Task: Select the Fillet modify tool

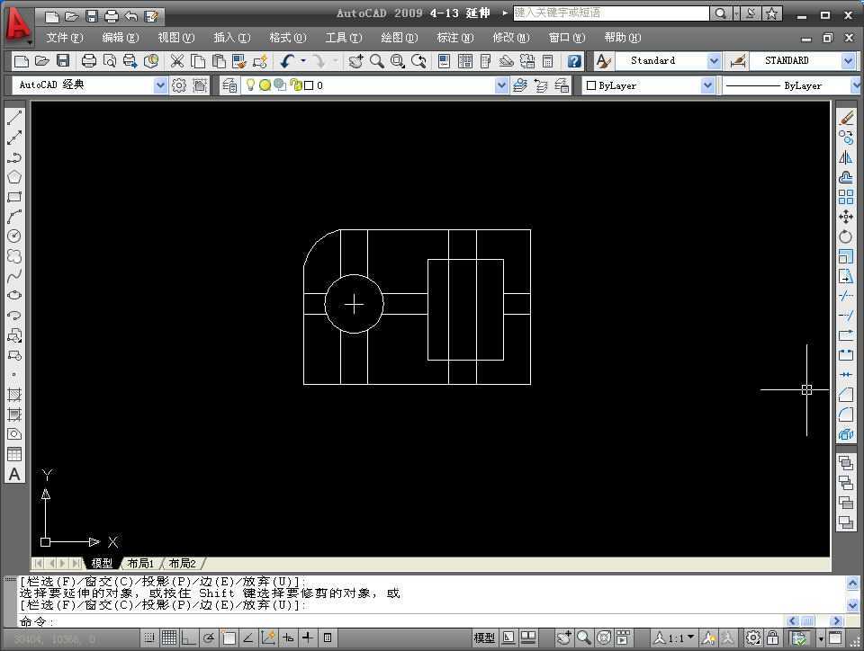Action: pyautogui.click(x=846, y=415)
